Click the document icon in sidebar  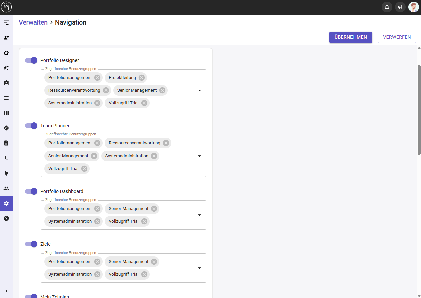(x=6, y=143)
